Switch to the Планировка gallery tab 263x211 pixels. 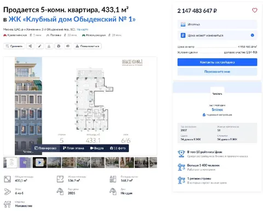pyautogui.click(x=45, y=148)
